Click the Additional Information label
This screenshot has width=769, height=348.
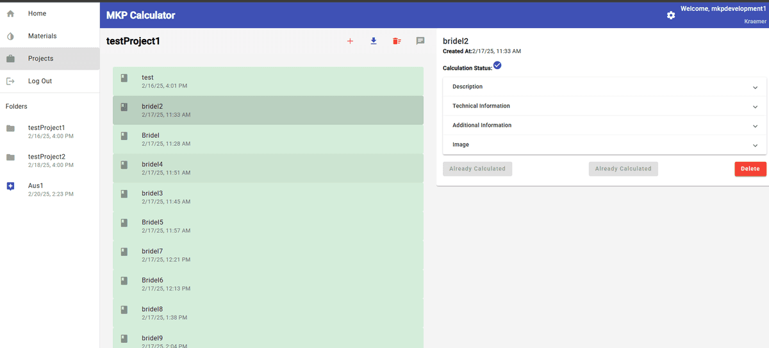pos(482,125)
